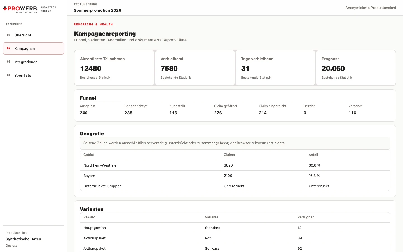Click the Ausgelost funnel step label
This screenshot has height=252, width=403.
[x=88, y=106]
